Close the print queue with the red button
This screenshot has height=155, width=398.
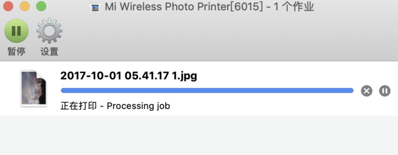pyautogui.click(x=8, y=7)
